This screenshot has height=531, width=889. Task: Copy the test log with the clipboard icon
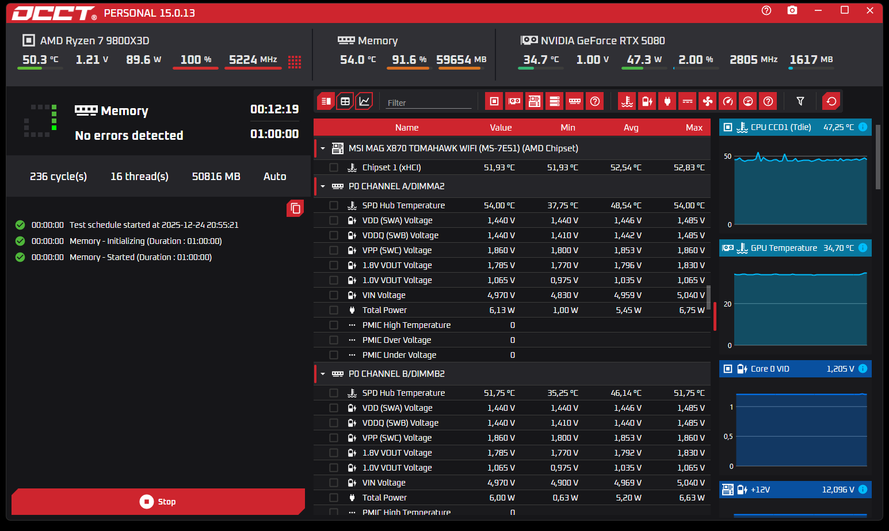click(x=295, y=208)
